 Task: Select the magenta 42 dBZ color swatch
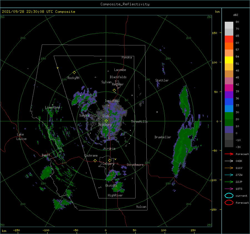tap(229, 88)
